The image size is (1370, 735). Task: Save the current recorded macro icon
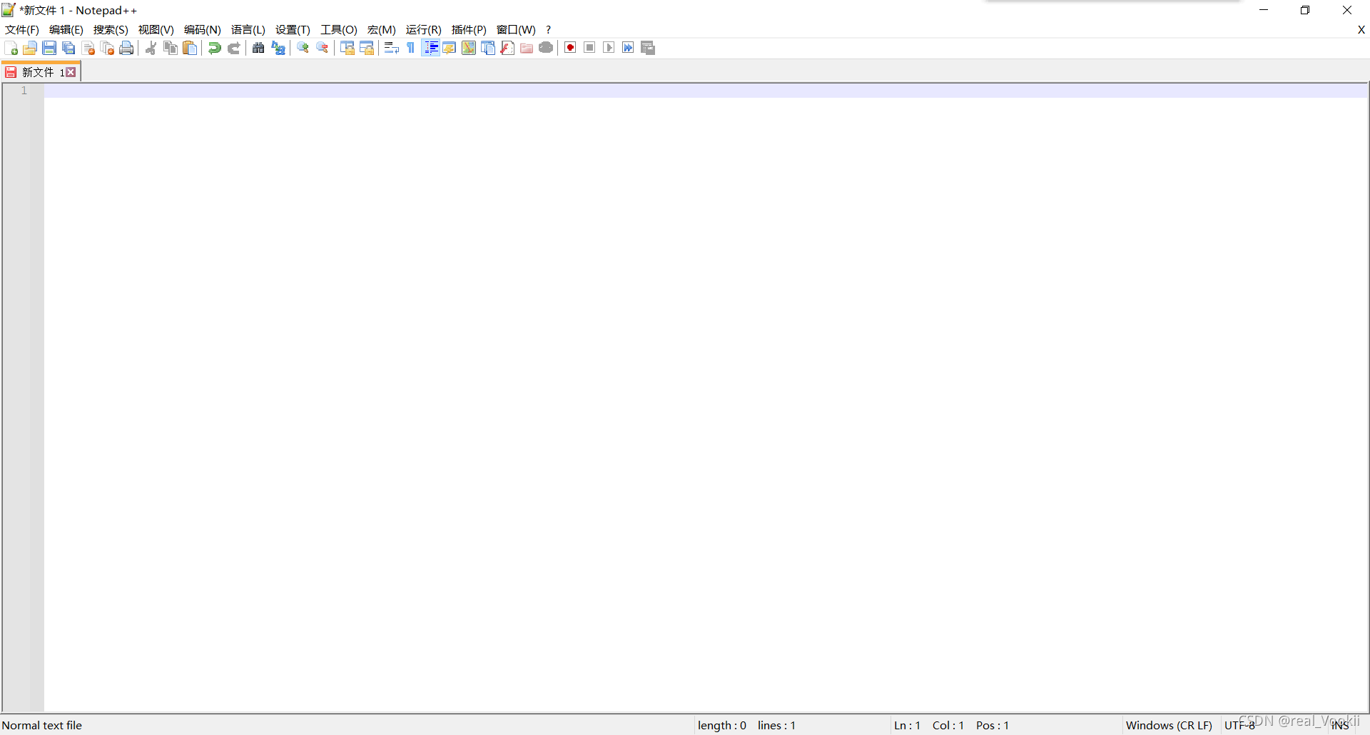point(648,48)
